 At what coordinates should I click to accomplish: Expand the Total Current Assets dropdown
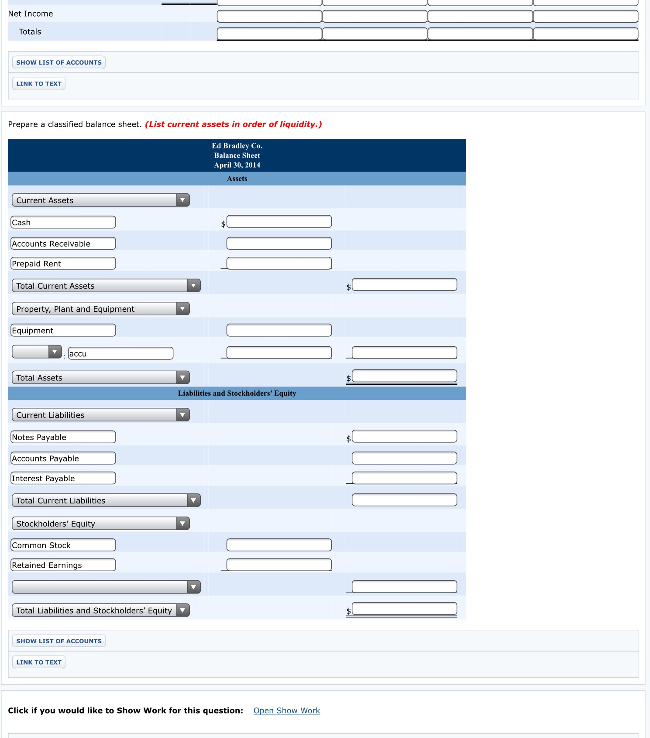click(106, 286)
